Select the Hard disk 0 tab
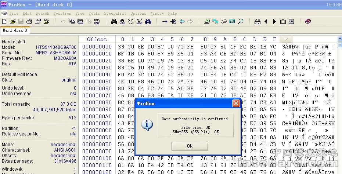Image resolution: width=342 pixels, height=174 pixels. (x=15, y=30)
